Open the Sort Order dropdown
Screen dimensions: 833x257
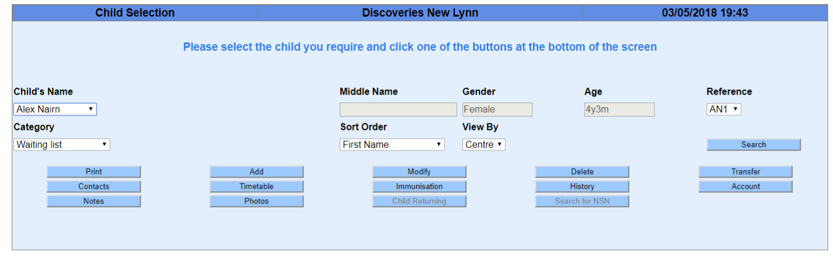tap(392, 145)
